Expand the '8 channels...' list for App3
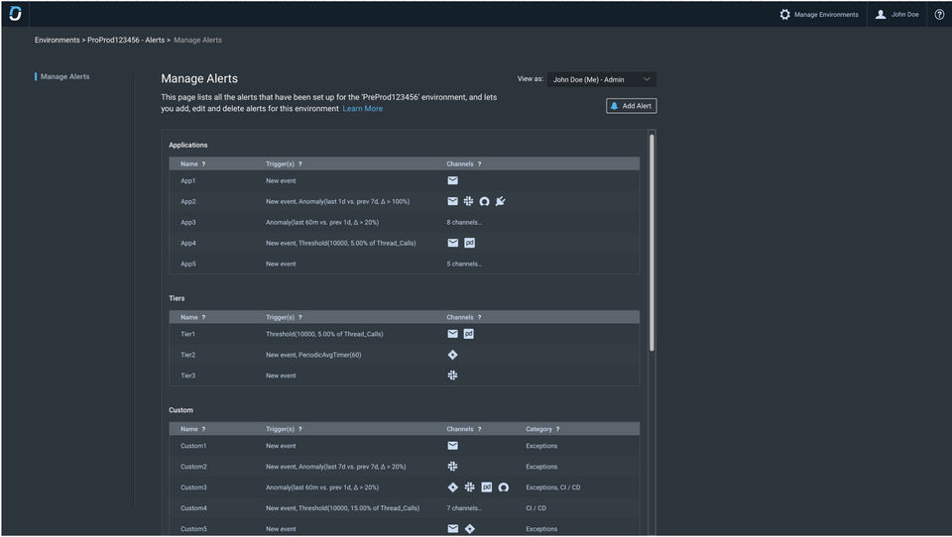Screen dimensions: 952x537 coord(464,222)
